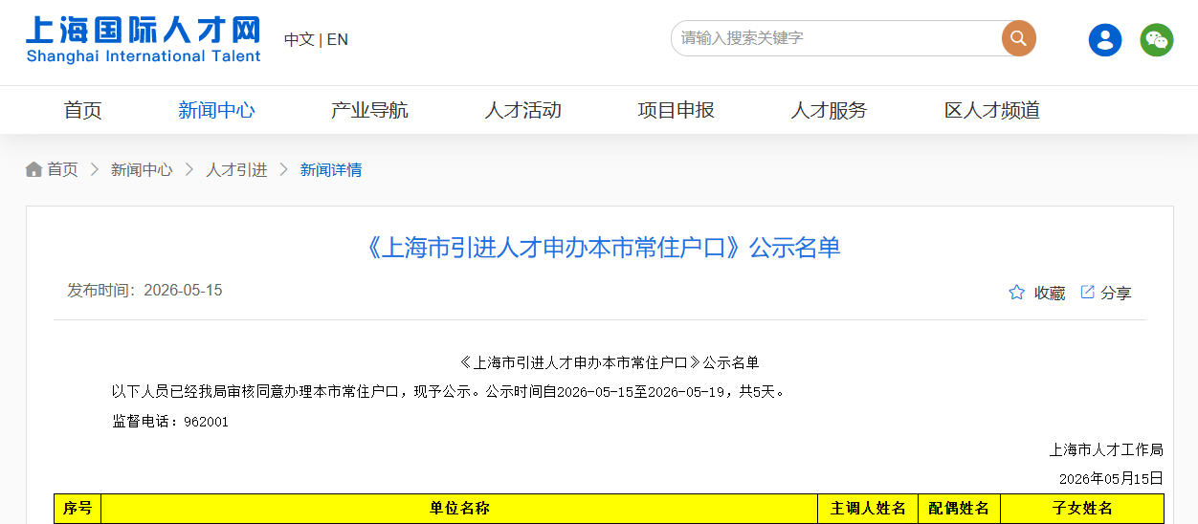Open the green WeChat icon

point(1157,39)
